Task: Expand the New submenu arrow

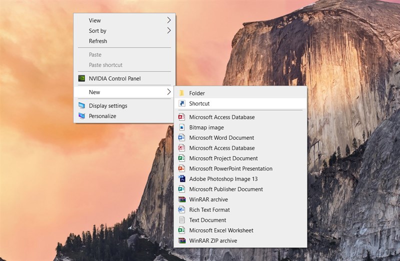Action: coord(168,92)
